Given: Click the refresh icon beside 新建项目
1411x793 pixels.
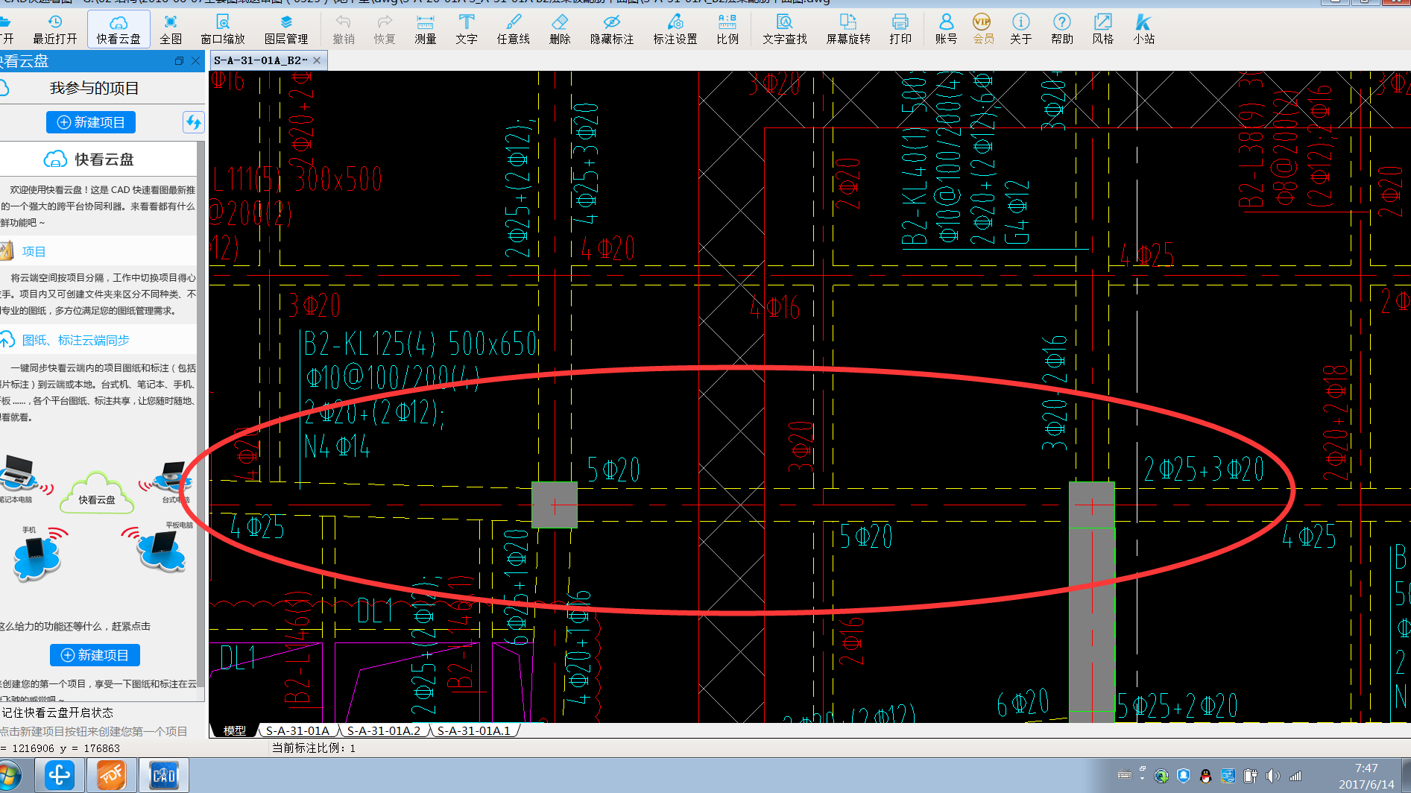Looking at the screenshot, I should tap(193, 122).
